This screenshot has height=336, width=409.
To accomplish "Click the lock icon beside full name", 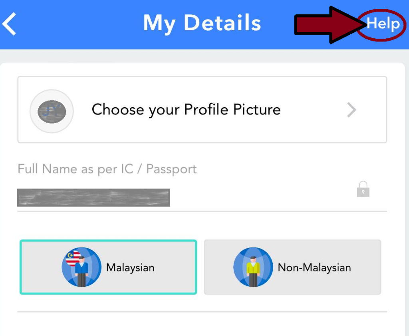I will click(363, 189).
